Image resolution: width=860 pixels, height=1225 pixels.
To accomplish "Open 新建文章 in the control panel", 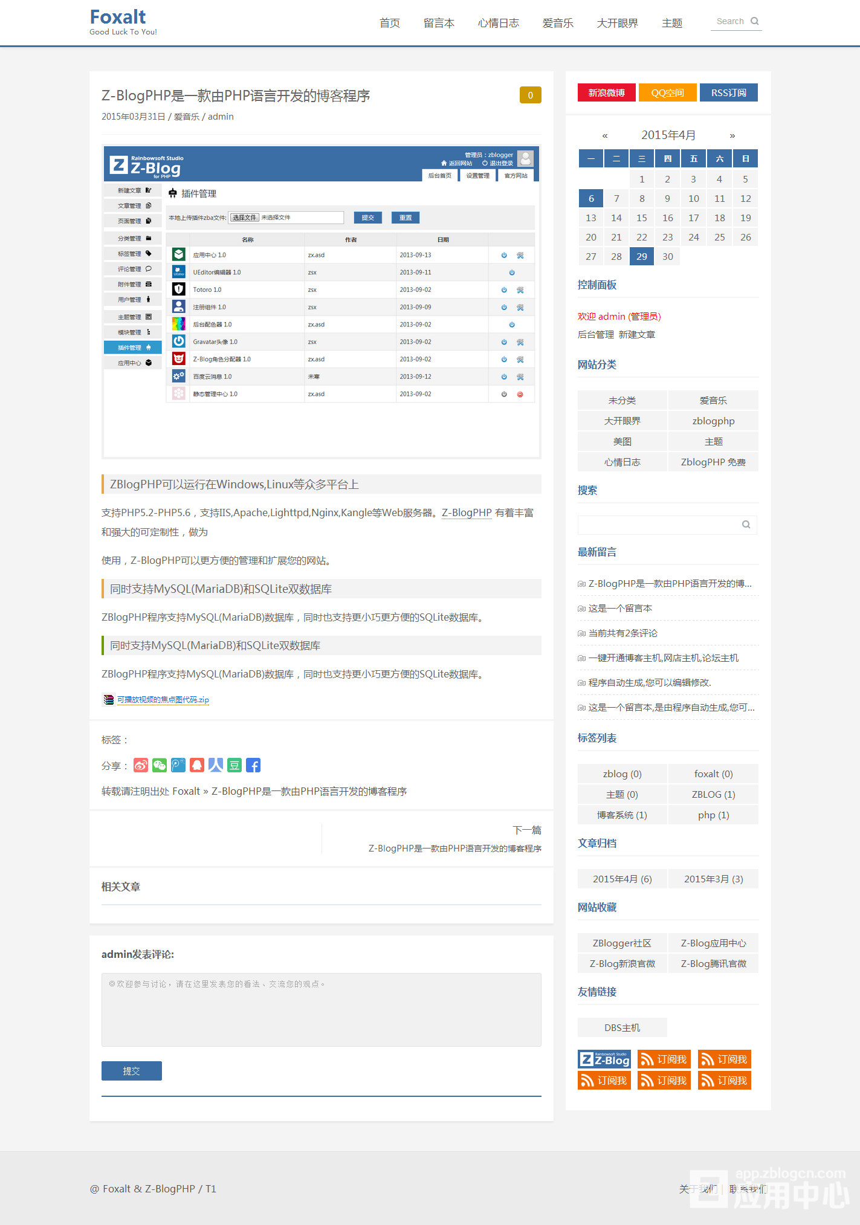I will click(637, 334).
